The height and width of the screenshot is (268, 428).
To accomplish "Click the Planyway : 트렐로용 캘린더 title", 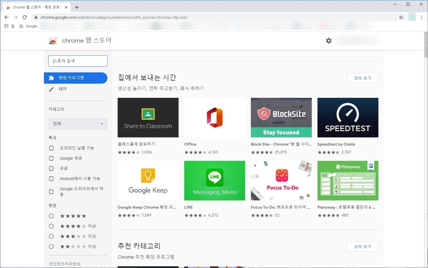I will 346,207.
